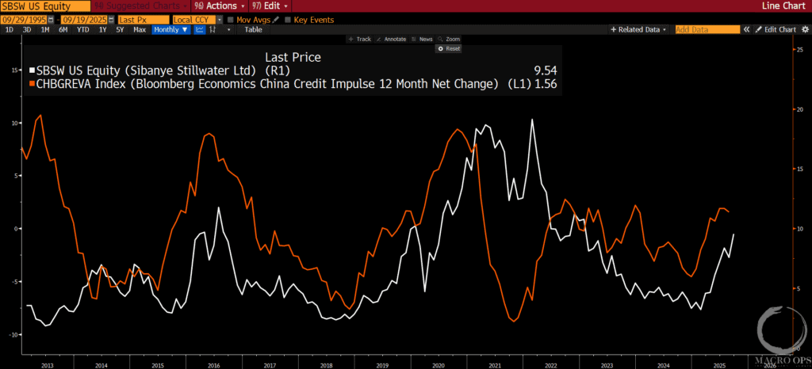Image resolution: width=812 pixels, height=369 pixels.
Task: Click the end date field 09/19/2025
Action: [x=84, y=20]
